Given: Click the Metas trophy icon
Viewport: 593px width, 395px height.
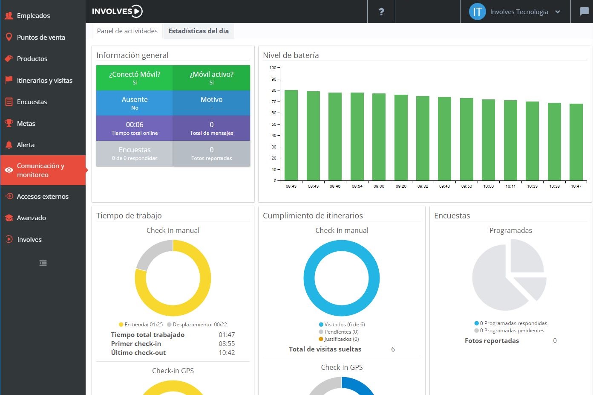Looking at the screenshot, I should click(x=9, y=123).
